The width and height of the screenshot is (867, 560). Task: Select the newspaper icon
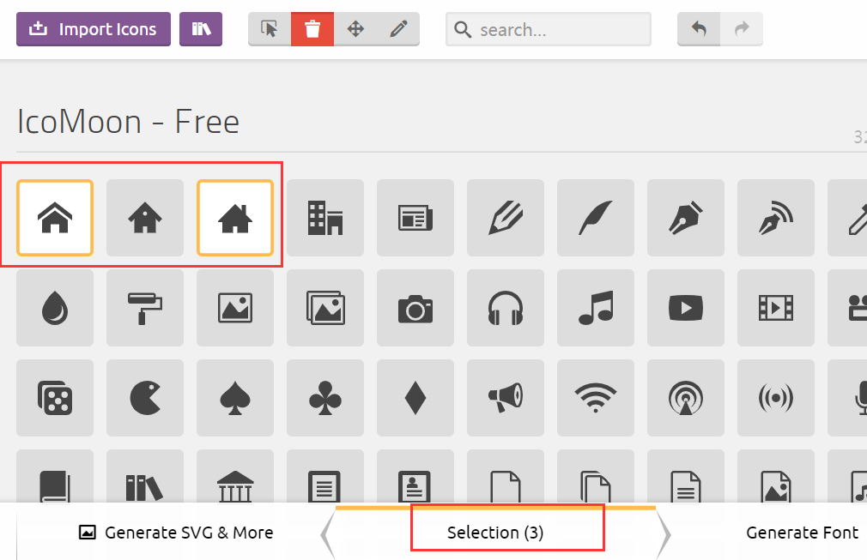click(415, 218)
